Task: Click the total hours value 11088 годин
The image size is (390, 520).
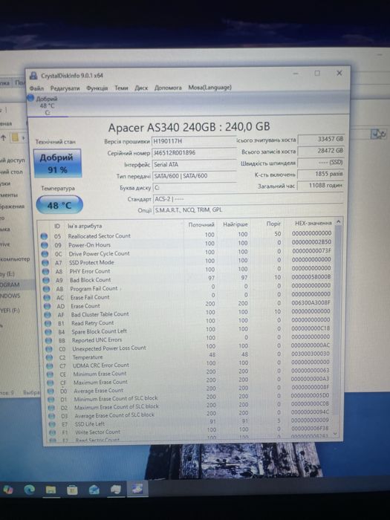Action: 321,186
